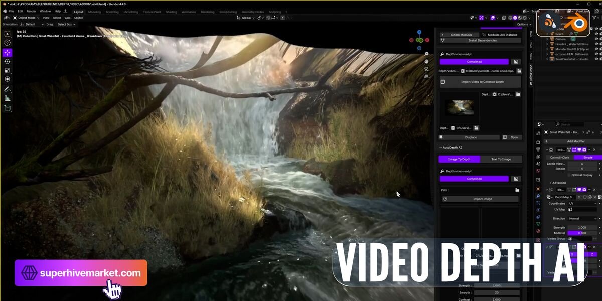Hide the beach object in outliner
This screenshot has width=602, height=301.
pos(596,34)
